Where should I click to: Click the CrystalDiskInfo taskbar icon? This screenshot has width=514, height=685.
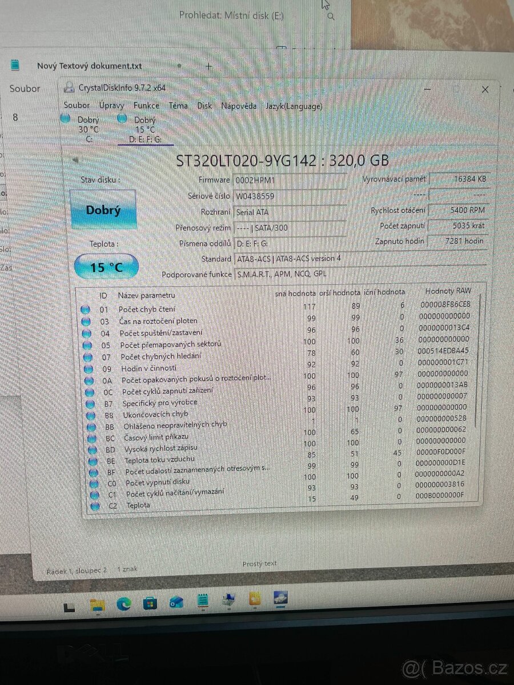(280, 599)
